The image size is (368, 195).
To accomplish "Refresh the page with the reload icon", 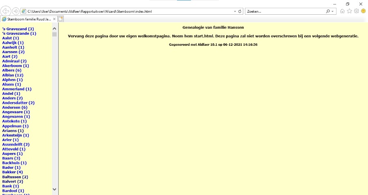I will tap(240, 11).
